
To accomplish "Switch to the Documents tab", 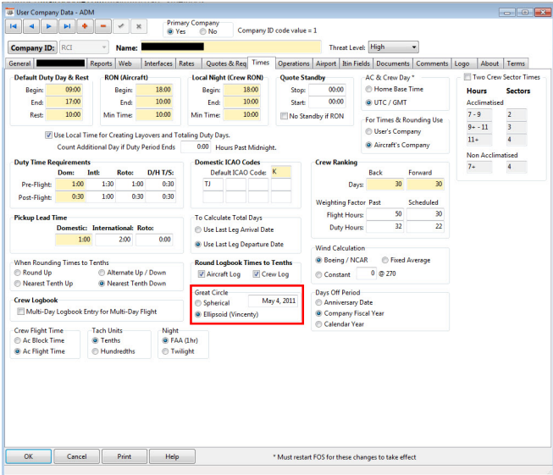I will pyautogui.click(x=393, y=64).
